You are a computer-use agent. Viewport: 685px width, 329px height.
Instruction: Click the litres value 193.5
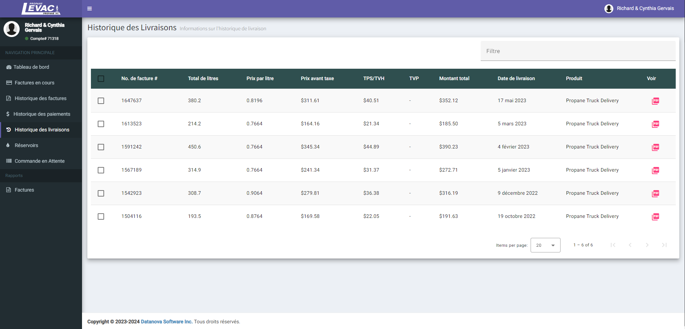(x=194, y=216)
